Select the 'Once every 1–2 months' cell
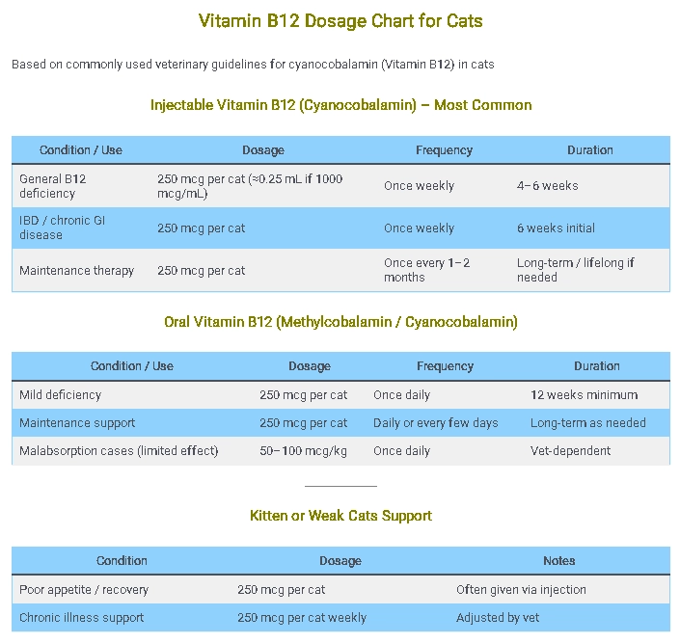This screenshot has height=643, width=680. (x=426, y=270)
